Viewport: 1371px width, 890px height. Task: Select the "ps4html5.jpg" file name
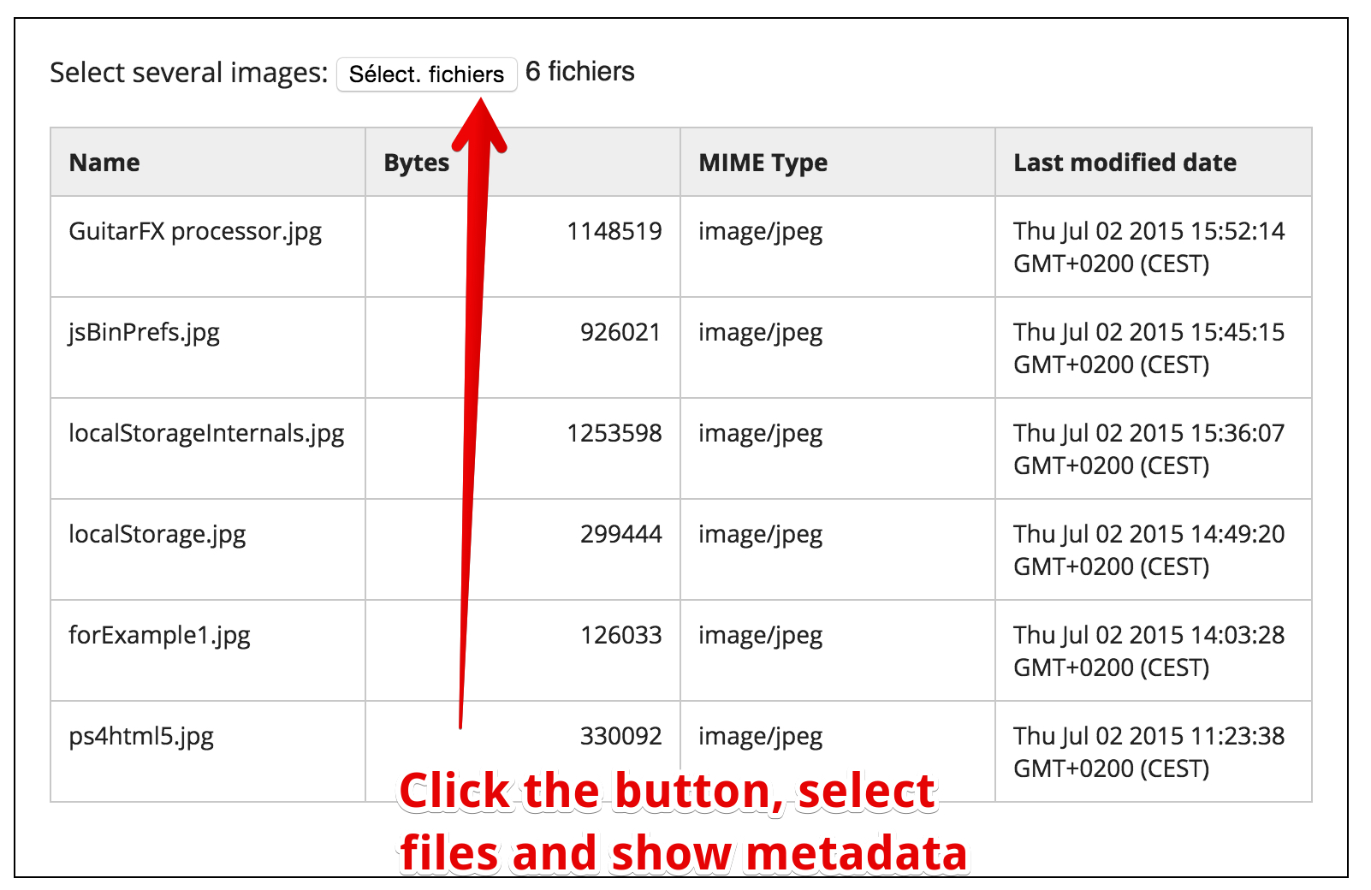click(x=141, y=736)
